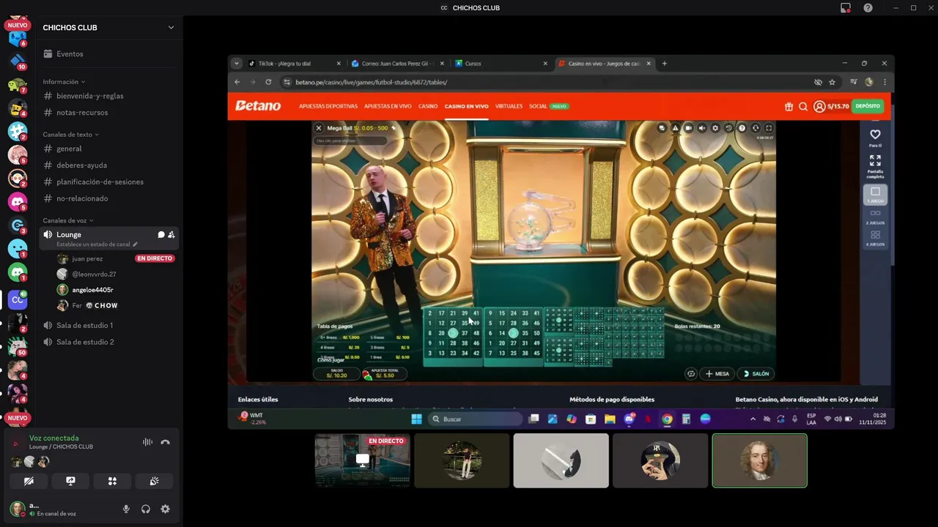Open the Betano search magnifier icon

pos(803,106)
